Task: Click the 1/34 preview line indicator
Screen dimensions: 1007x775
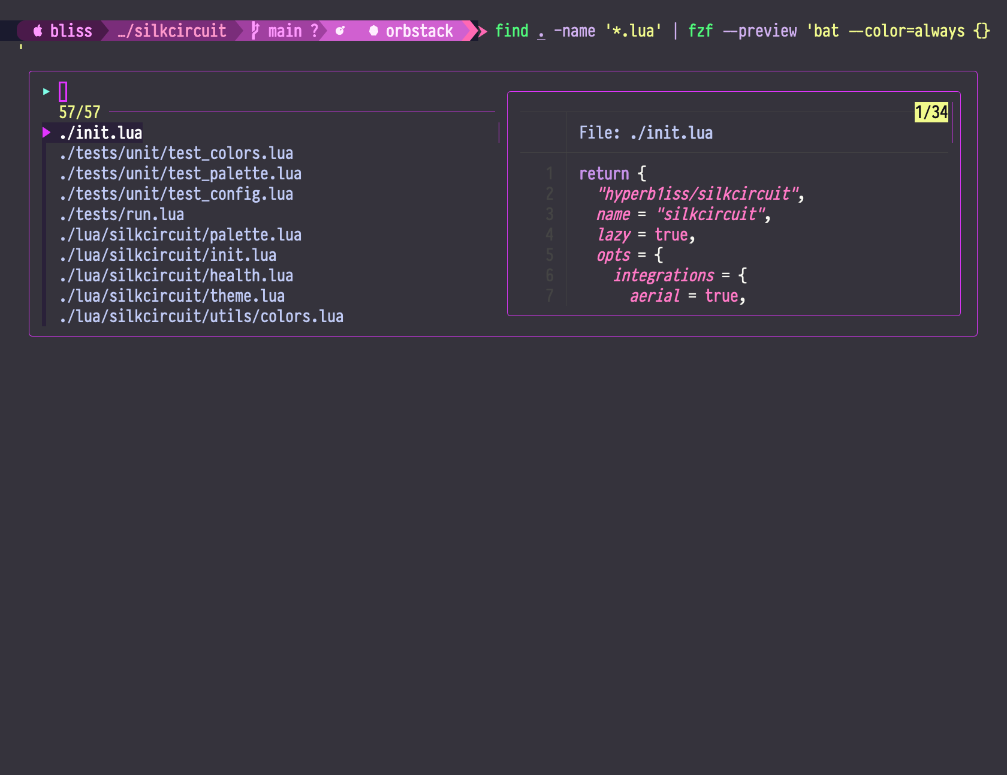Action: (931, 112)
